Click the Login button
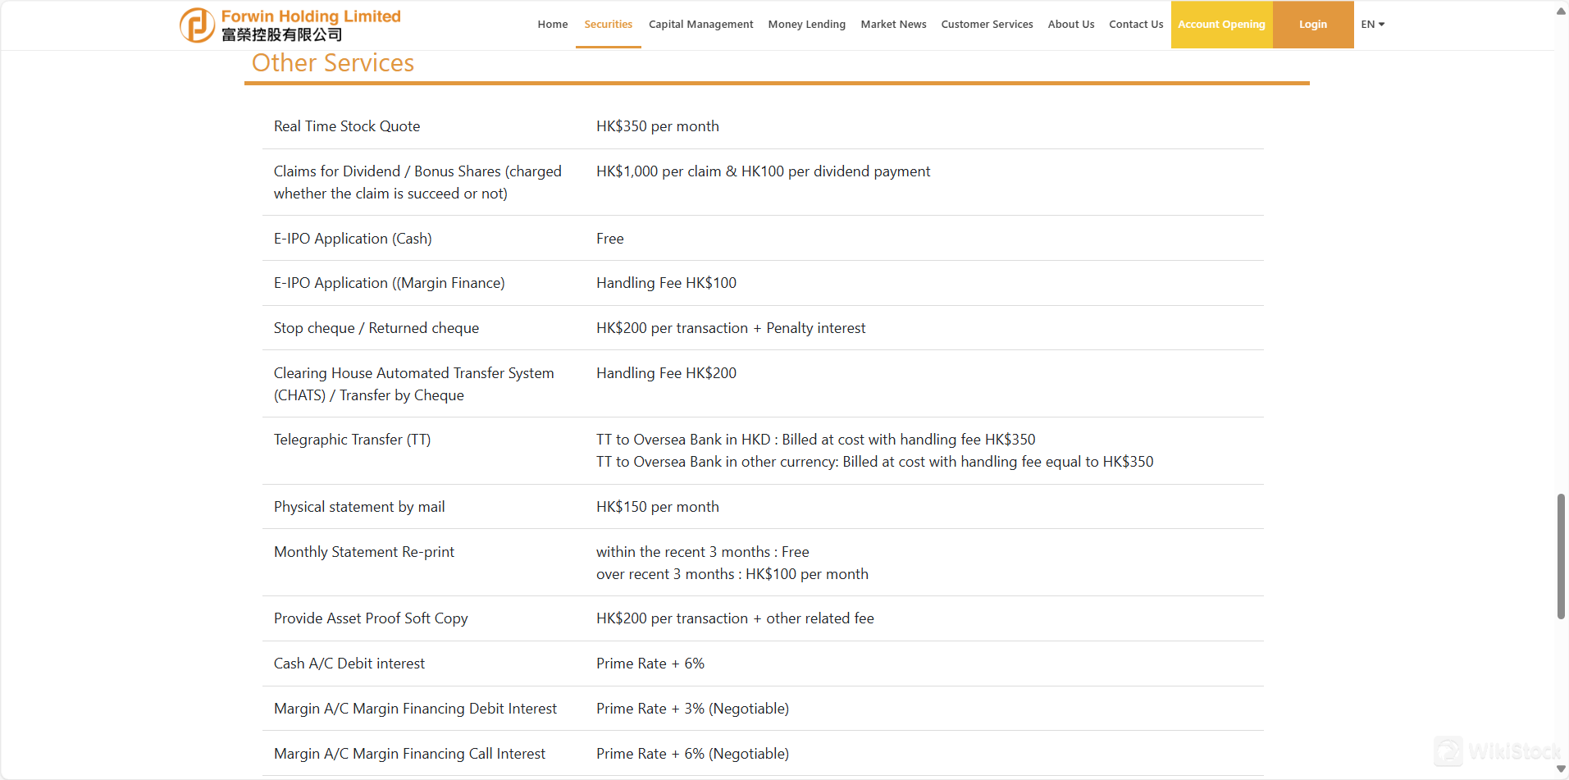This screenshot has width=1569, height=780. tap(1312, 24)
